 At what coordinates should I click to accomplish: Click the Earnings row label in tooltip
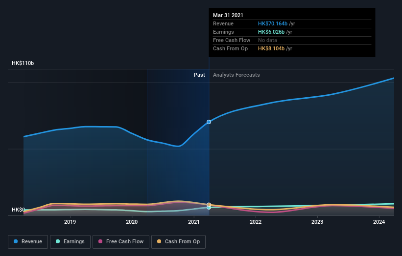pyautogui.click(x=224, y=32)
